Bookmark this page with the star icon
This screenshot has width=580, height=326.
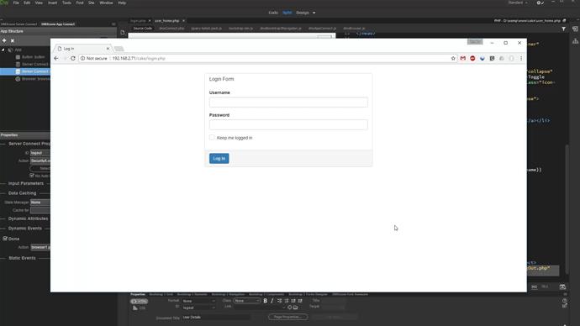(x=453, y=59)
